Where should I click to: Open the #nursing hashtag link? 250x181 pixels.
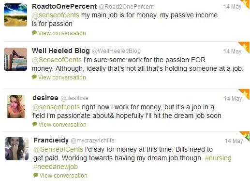coord(218,158)
